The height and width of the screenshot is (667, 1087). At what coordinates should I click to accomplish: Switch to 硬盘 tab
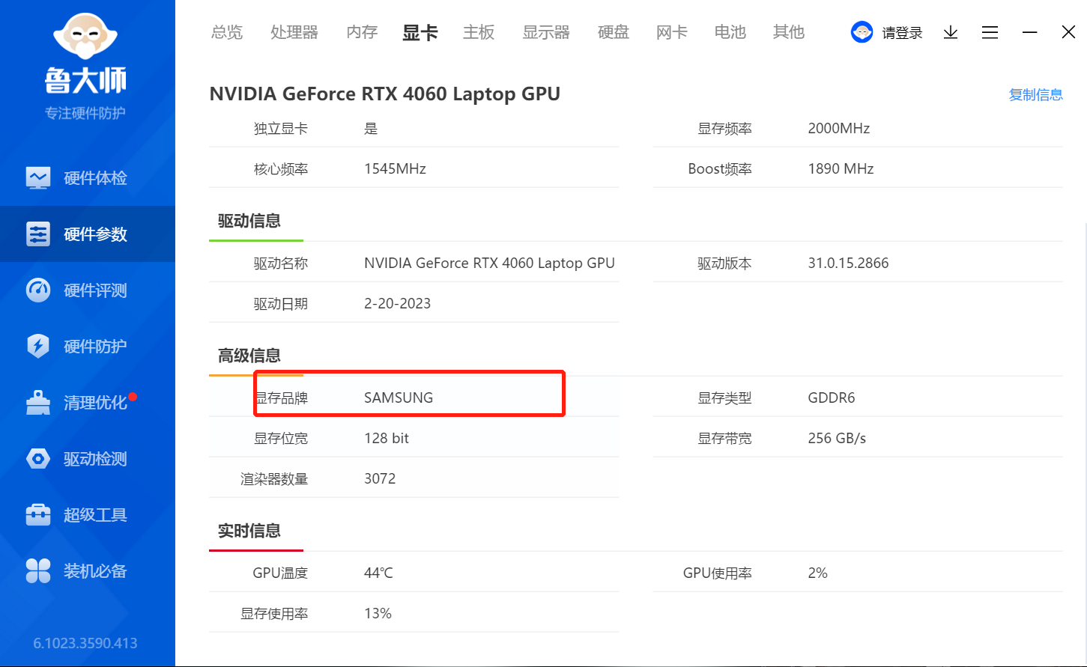pyautogui.click(x=614, y=32)
